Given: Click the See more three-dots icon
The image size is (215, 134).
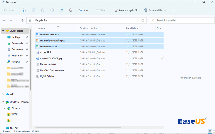Looking at the screenshot, I should tap(174, 10).
